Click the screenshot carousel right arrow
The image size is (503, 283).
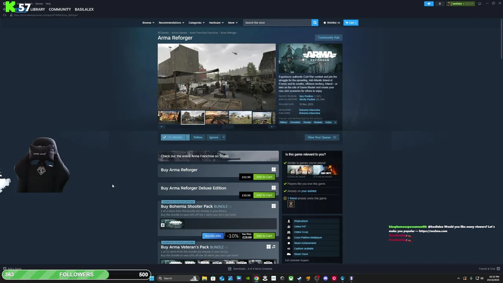pos(272,127)
